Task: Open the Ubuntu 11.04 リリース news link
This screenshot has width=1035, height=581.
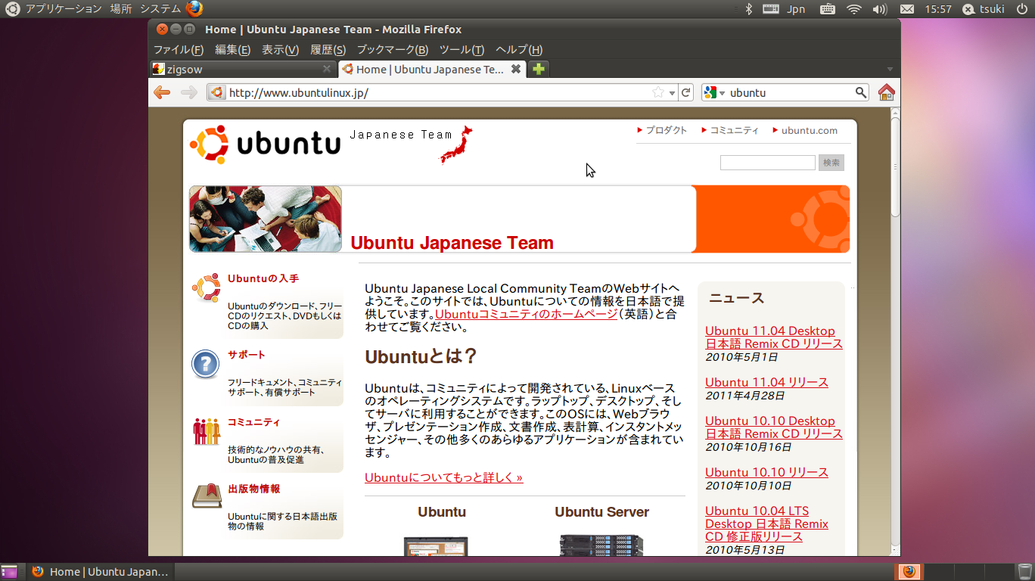Action: [766, 382]
